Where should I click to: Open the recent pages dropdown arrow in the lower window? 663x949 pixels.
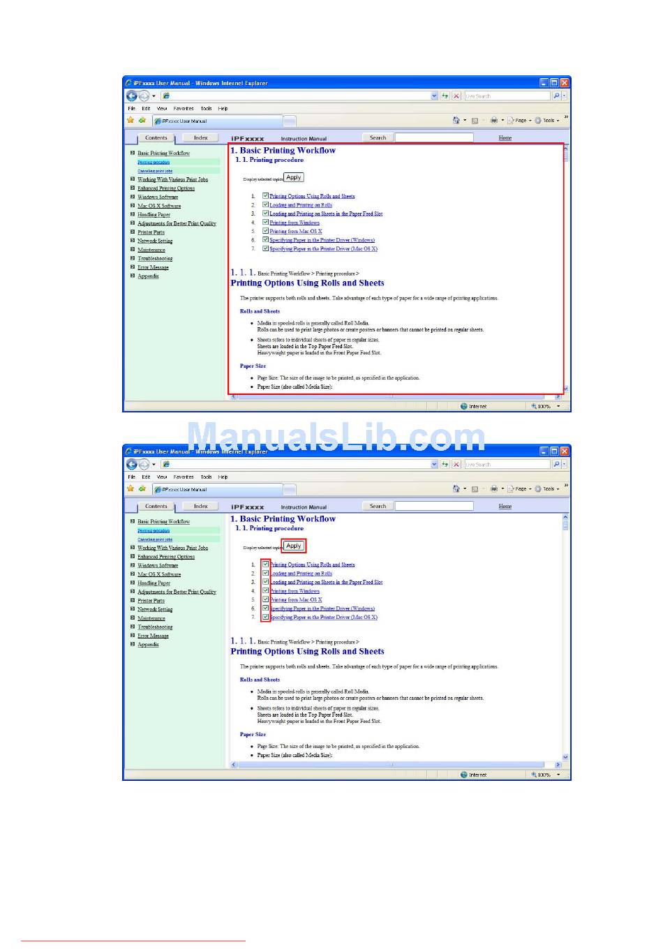154,465
